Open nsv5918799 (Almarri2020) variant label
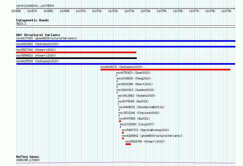243x166 pixels. point(145,141)
